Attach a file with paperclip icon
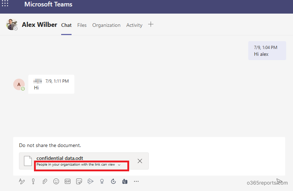The width and height of the screenshot is (293, 191). click(45, 181)
